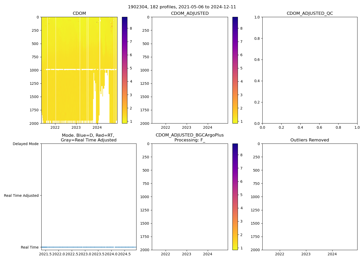Click inside the empty CDOM_ADJUSTED_QC axes
364x260 pixels.
[x=309, y=70]
